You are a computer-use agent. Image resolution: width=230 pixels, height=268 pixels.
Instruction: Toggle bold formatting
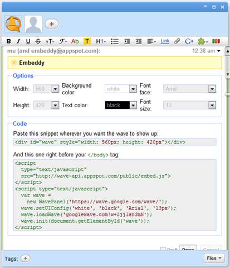click(x=8, y=41)
